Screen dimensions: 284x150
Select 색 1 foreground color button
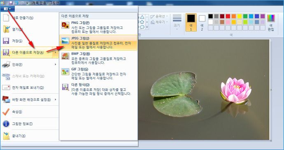(x=191, y=23)
